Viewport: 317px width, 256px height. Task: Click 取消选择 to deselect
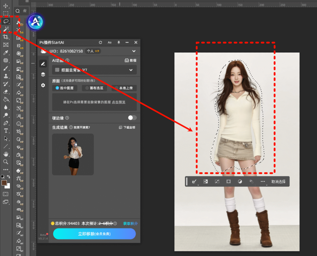click(x=278, y=182)
